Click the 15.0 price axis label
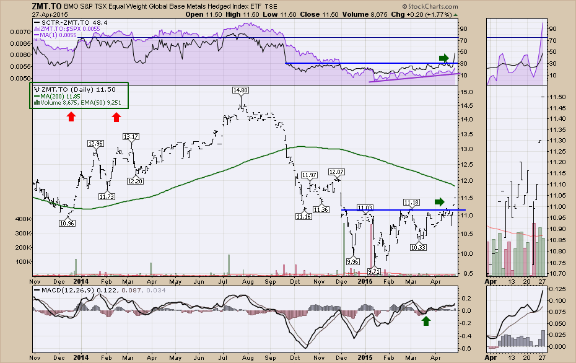 click(x=466, y=92)
